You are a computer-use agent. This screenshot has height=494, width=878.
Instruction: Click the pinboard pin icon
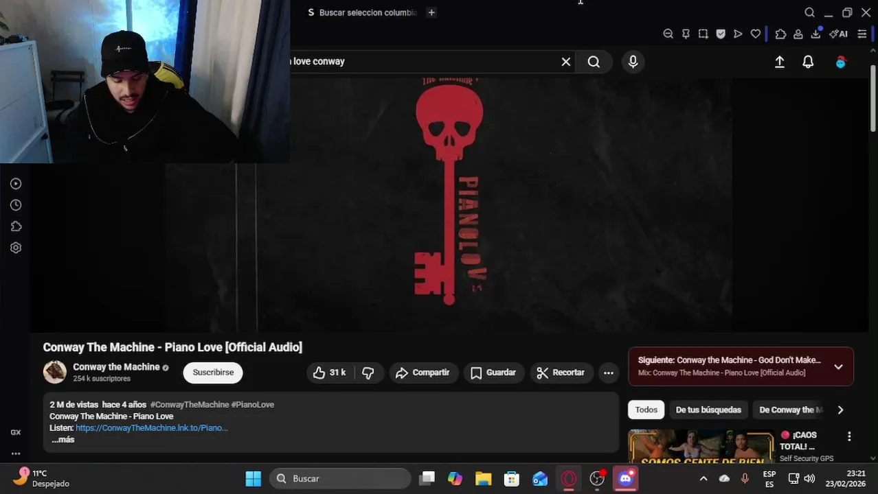click(x=686, y=34)
